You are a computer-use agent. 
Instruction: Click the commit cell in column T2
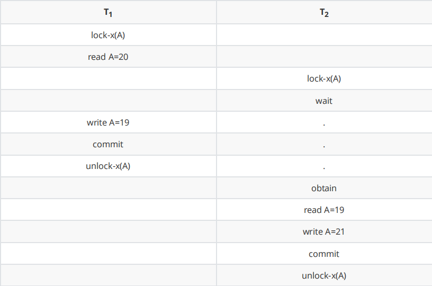324,254
